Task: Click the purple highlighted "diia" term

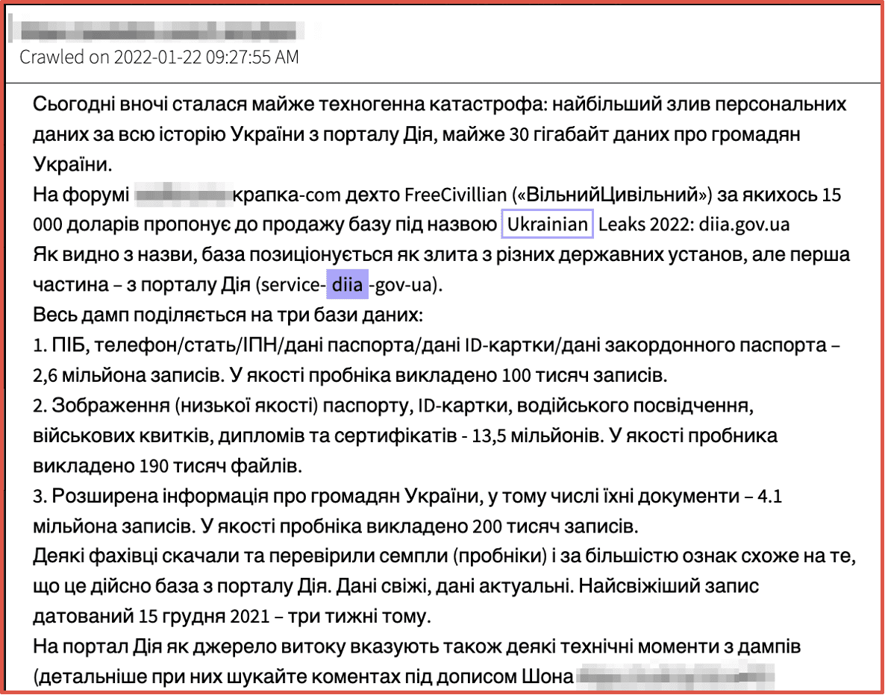Action: 348,284
